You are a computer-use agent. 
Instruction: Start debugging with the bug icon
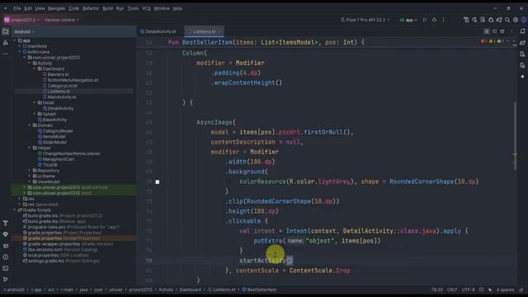pyautogui.click(x=434, y=20)
